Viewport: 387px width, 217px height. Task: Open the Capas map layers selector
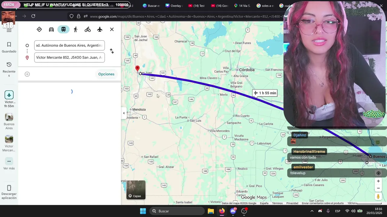coord(136,190)
